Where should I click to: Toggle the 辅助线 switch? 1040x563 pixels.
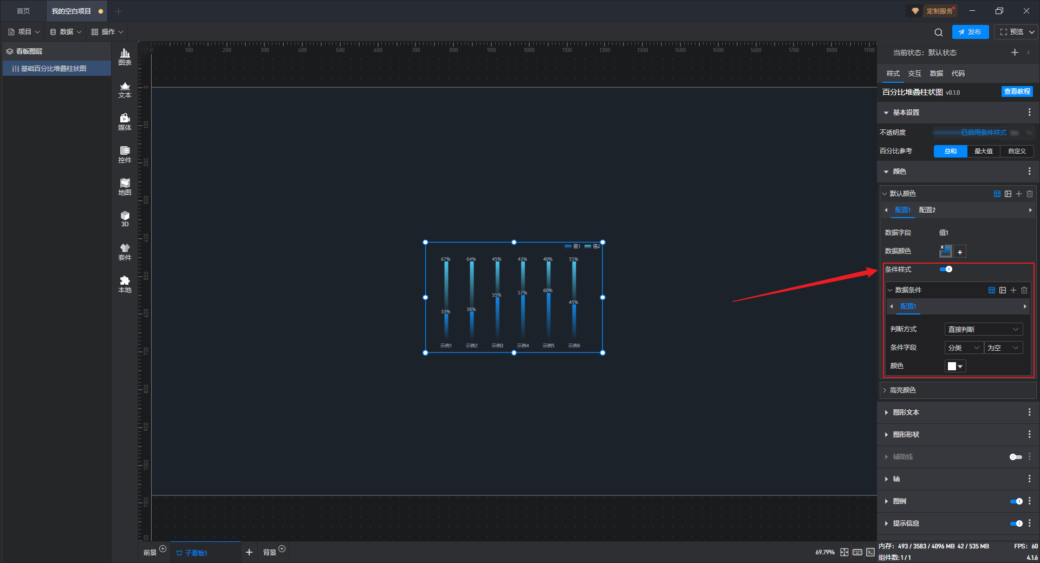tap(1016, 457)
